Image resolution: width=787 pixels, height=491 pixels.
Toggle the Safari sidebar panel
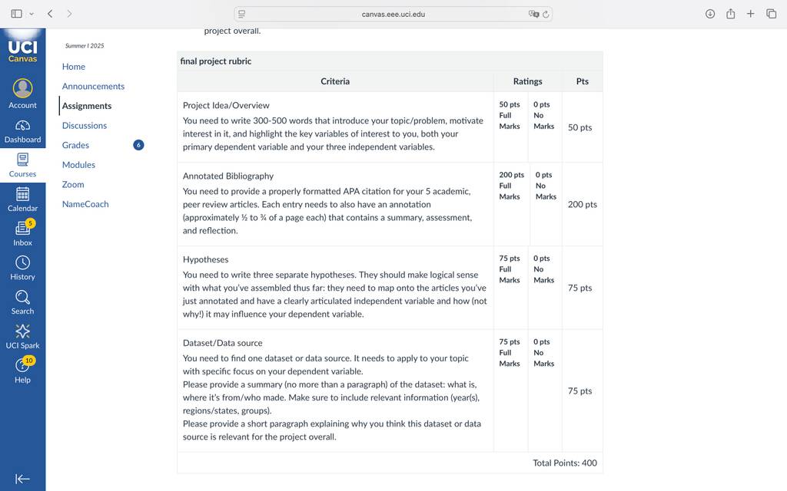click(17, 14)
